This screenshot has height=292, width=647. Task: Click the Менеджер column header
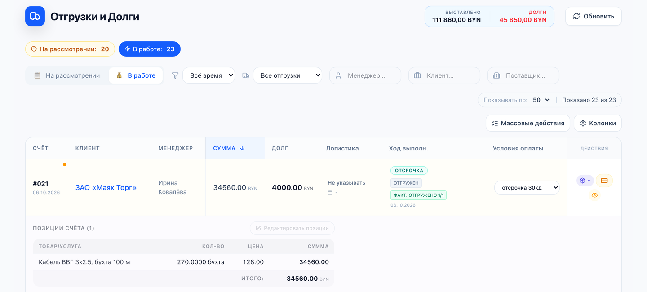[x=175, y=148]
